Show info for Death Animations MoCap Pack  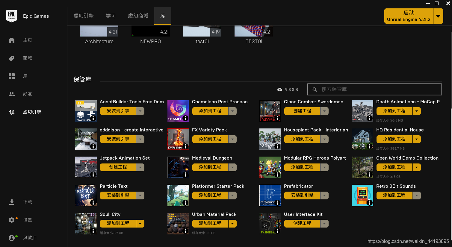coord(370,118)
